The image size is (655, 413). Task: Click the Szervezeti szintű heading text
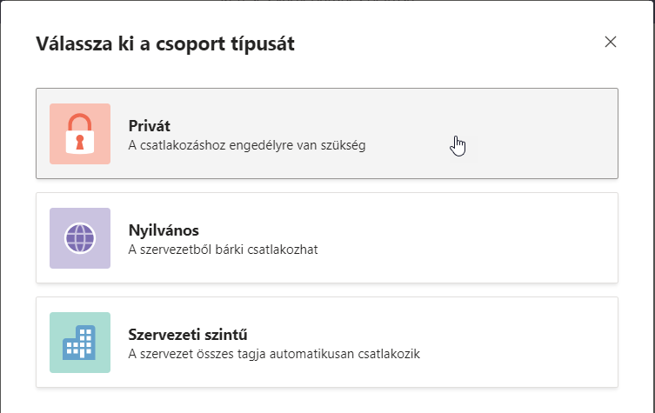click(194, 335)
